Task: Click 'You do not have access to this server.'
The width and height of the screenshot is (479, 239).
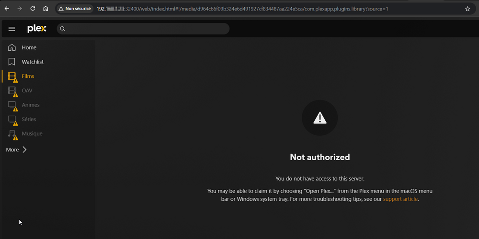Action: pos(320,179)
